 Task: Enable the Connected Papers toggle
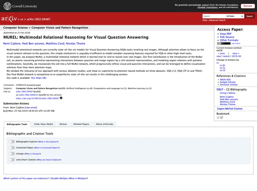pyautogui.click(x=12, y=148)
